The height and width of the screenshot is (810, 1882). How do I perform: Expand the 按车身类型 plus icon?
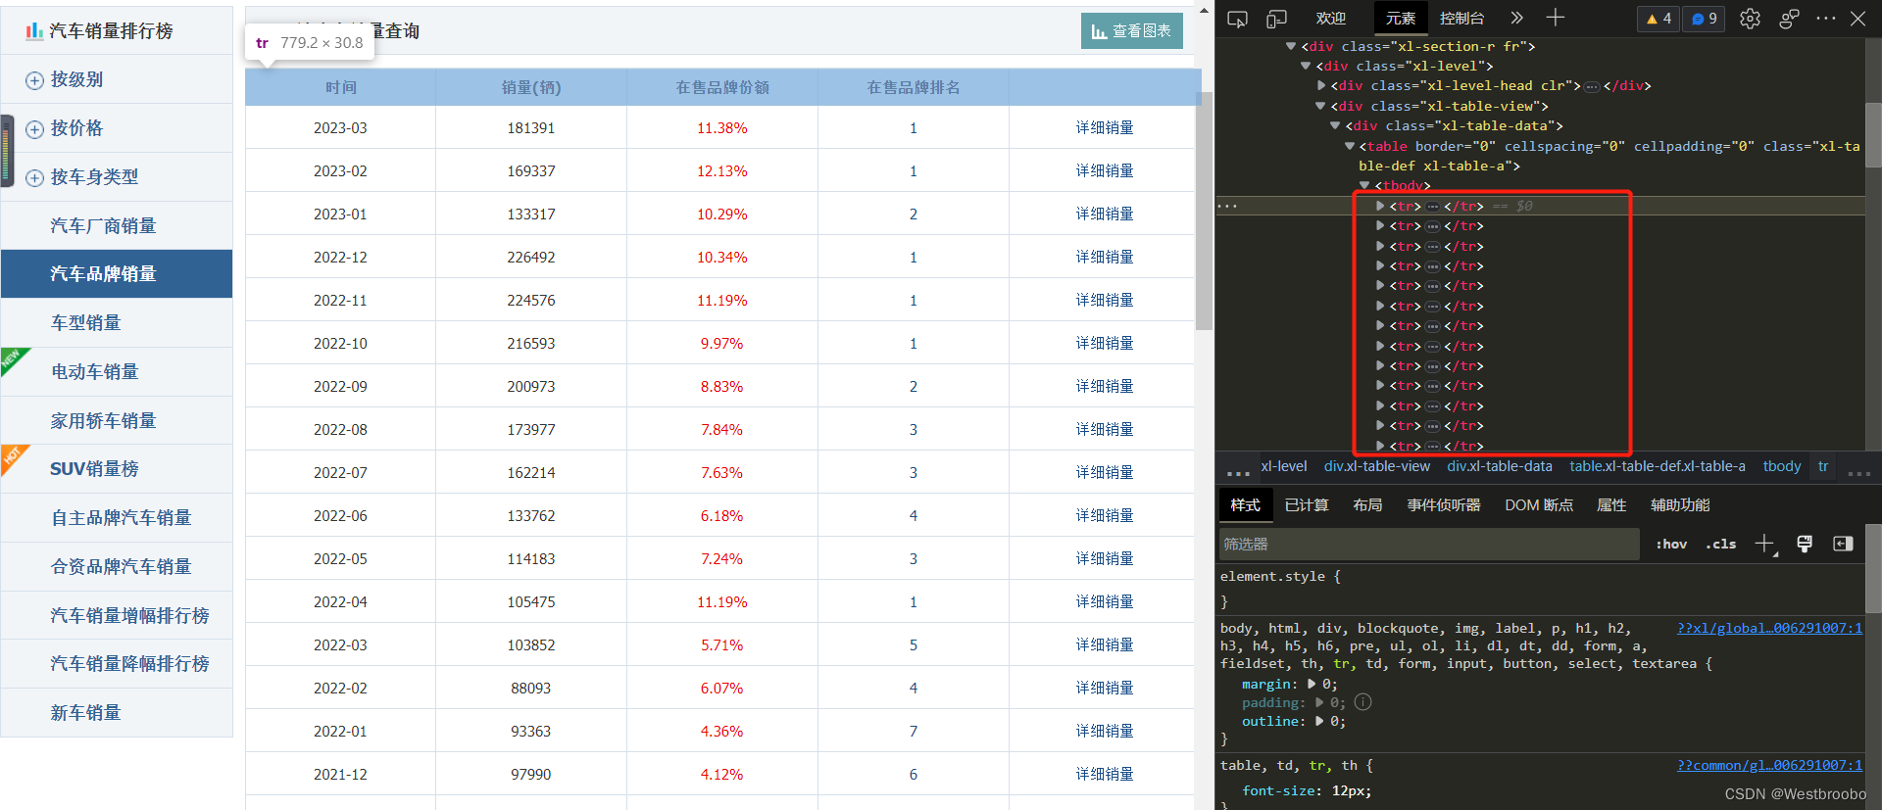(34, 178)
